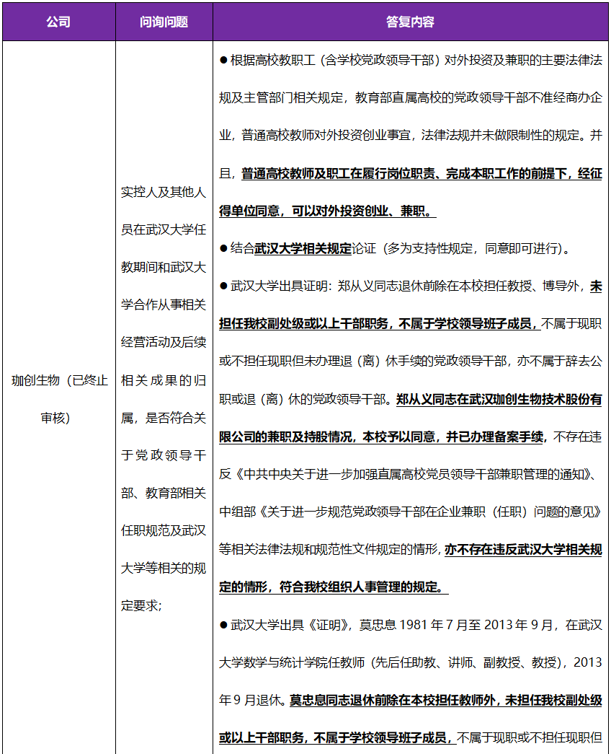
Task: Click bullet line 武汉大学出具证明：郑从义同志
Action: pos(411,286)
